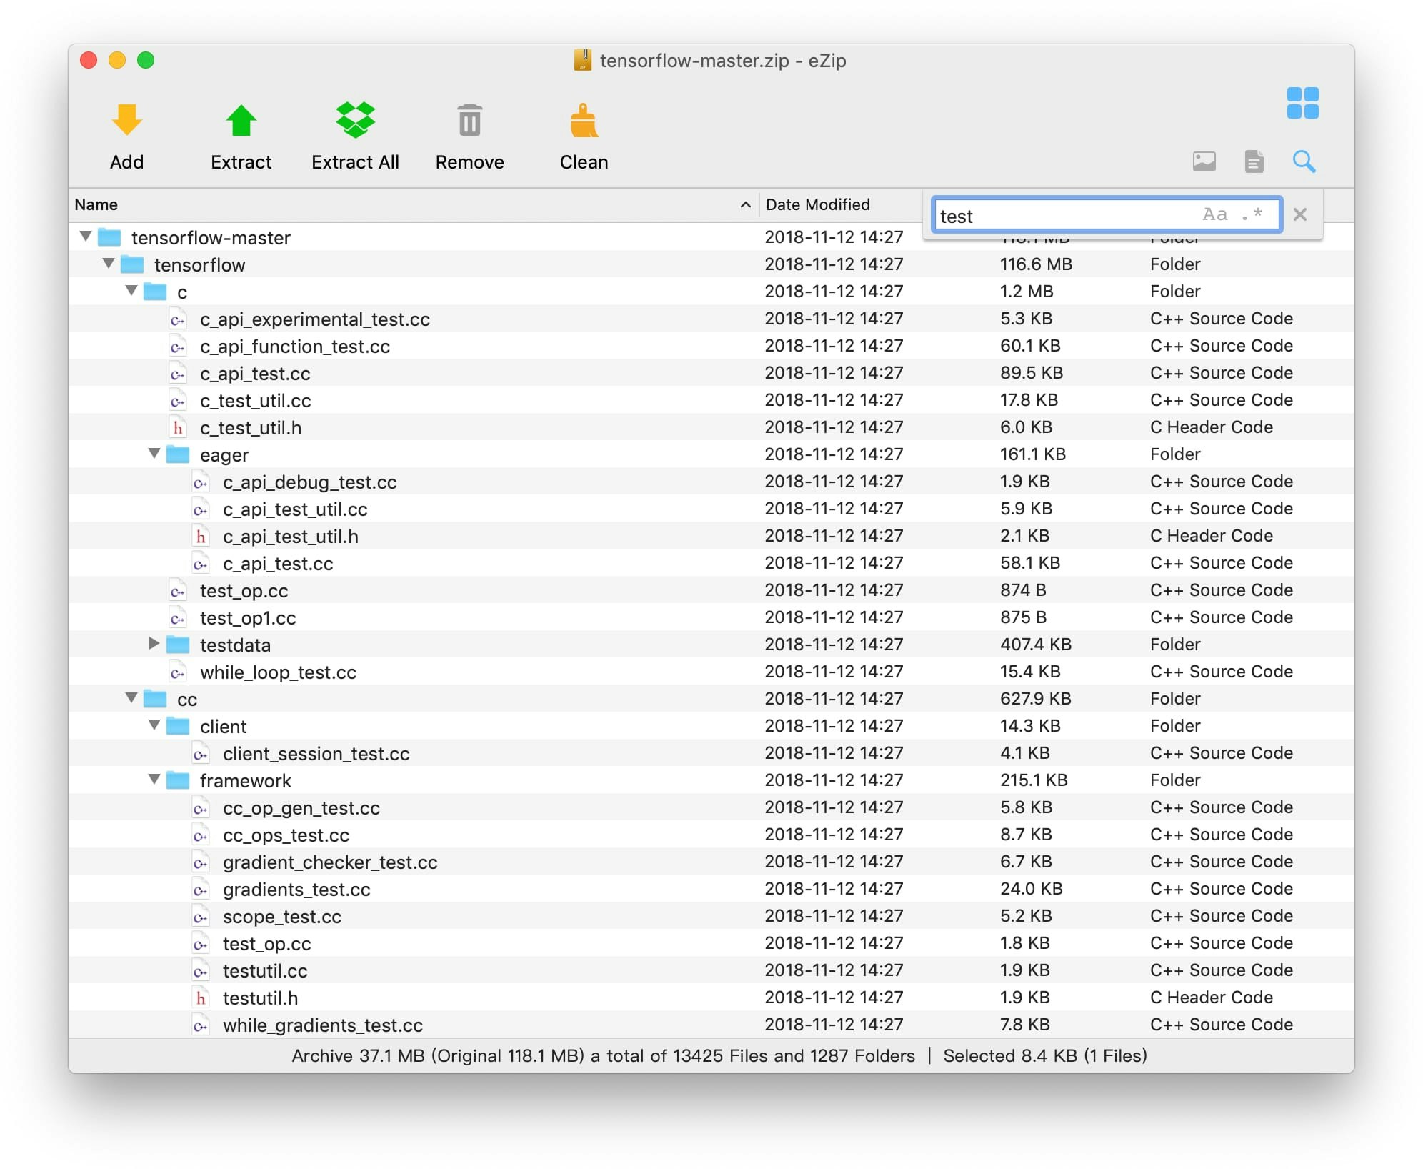1423x1169 pixels.
Task: Enable regex search with .* button
Action: click(x=1252, y=214)
